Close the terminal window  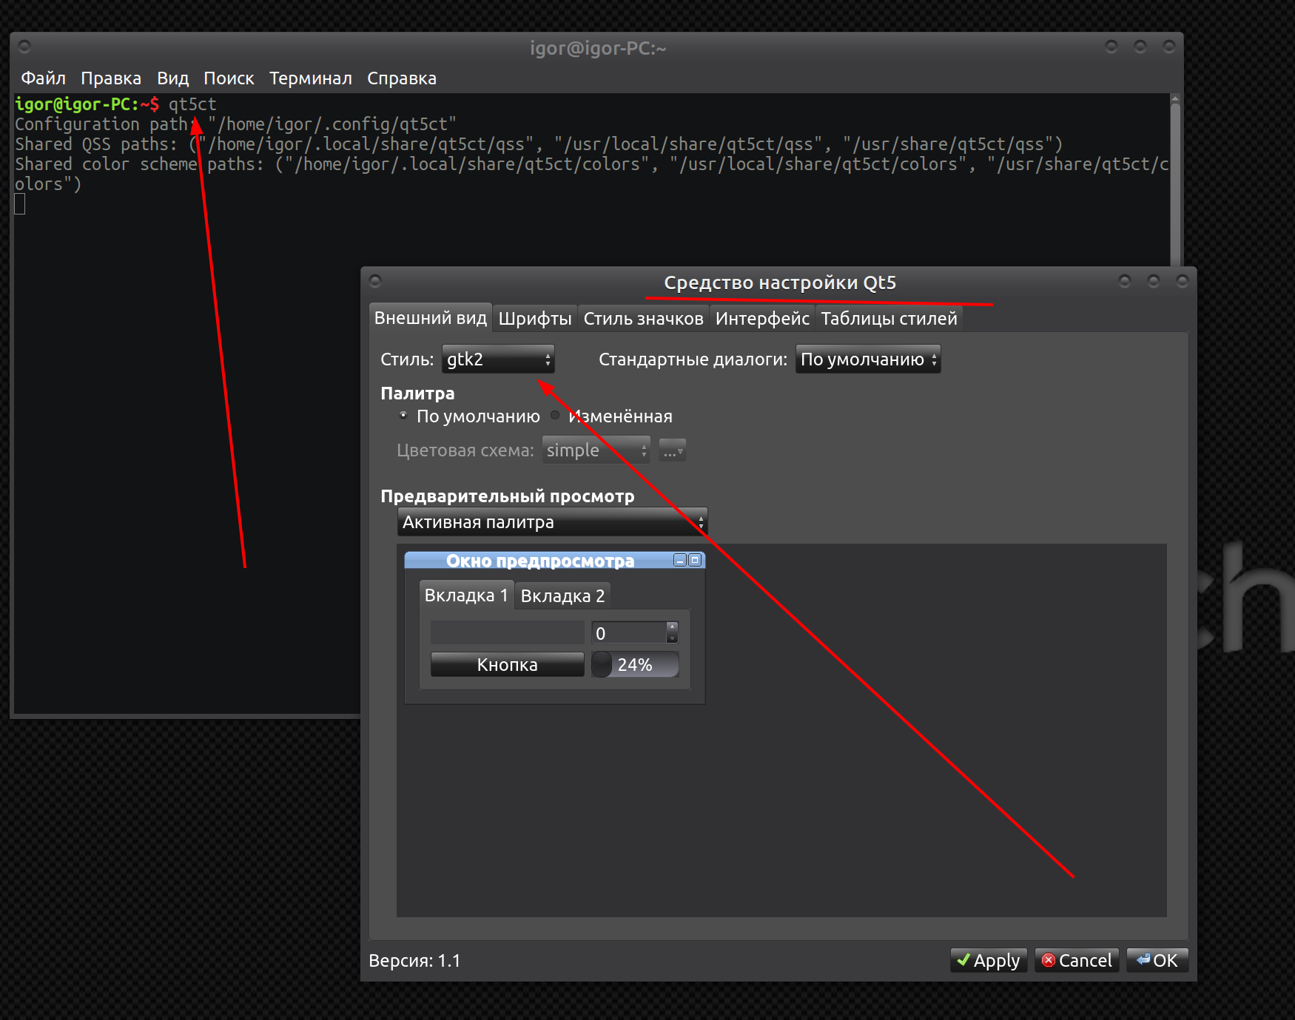pyautogui.click(x=1169, y=47)
